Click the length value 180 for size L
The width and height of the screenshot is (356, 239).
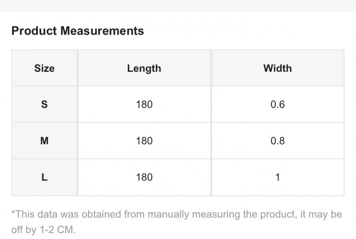tap(144, 177)
